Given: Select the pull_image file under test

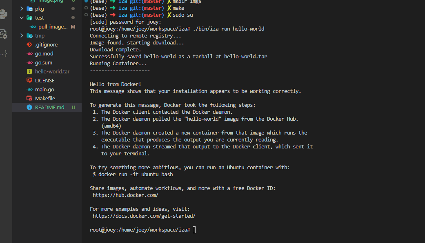Looking at the screenshot, I should (53, 27).
